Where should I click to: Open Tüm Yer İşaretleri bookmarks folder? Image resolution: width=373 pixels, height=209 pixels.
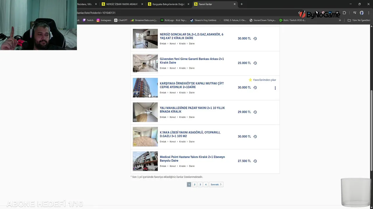(x=359, y=20)
